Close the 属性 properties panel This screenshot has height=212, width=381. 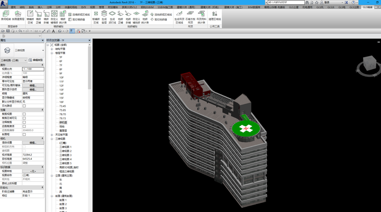click(x=42, y=40)
